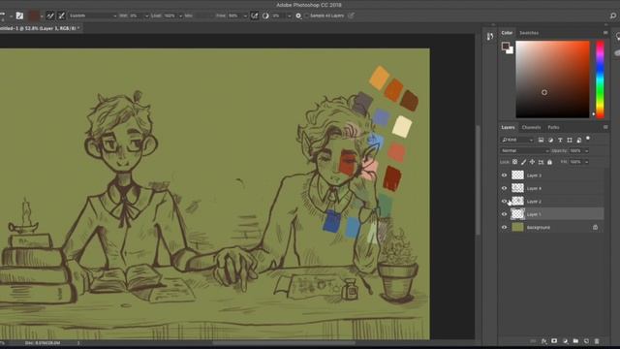Click Background layer lock icon
This screenshot has width=620, height=349.
(x=595, y=227)
